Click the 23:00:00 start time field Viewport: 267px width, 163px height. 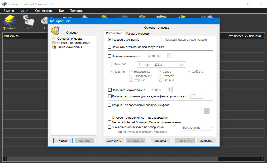pos(158,56)
